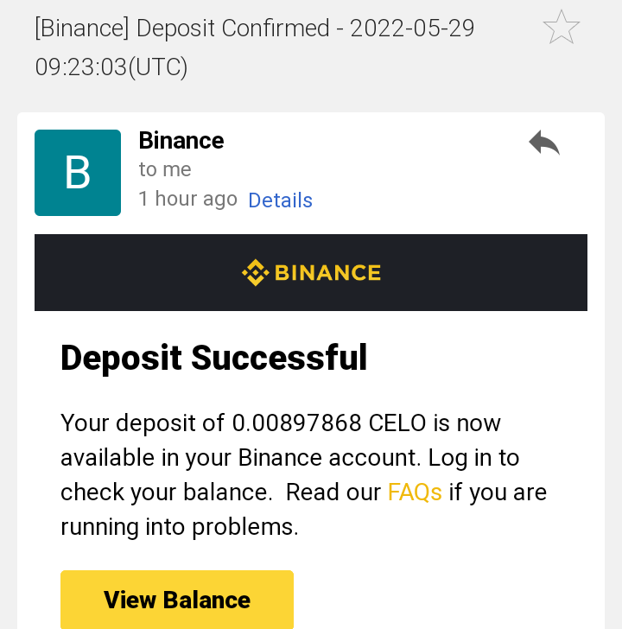Open the FAQs link

[415, 492]
